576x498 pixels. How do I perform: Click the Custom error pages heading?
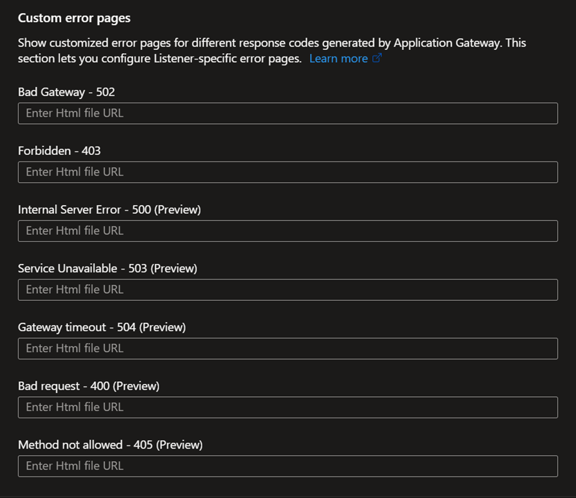(74, 18)
